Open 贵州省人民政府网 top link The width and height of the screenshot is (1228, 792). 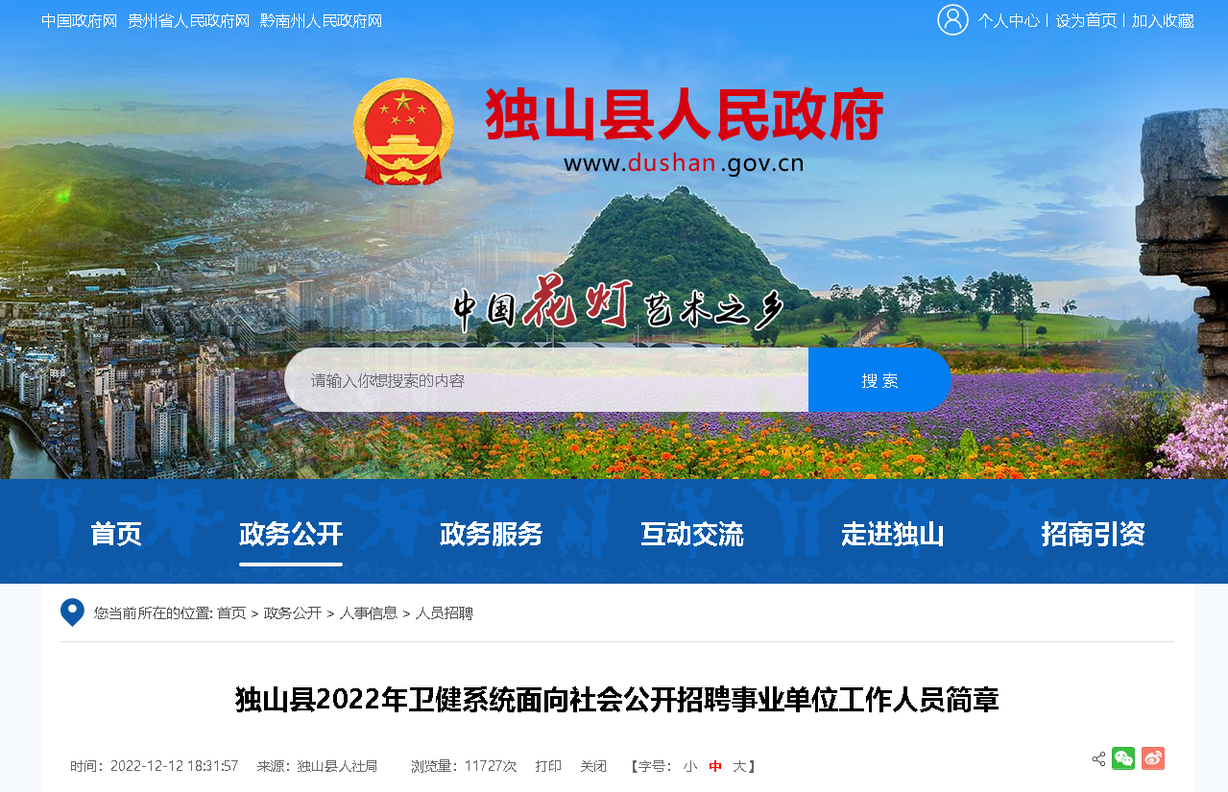tap(188, 21)
